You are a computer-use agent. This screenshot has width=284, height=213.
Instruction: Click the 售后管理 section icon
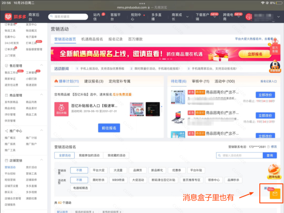pos(7,66)
